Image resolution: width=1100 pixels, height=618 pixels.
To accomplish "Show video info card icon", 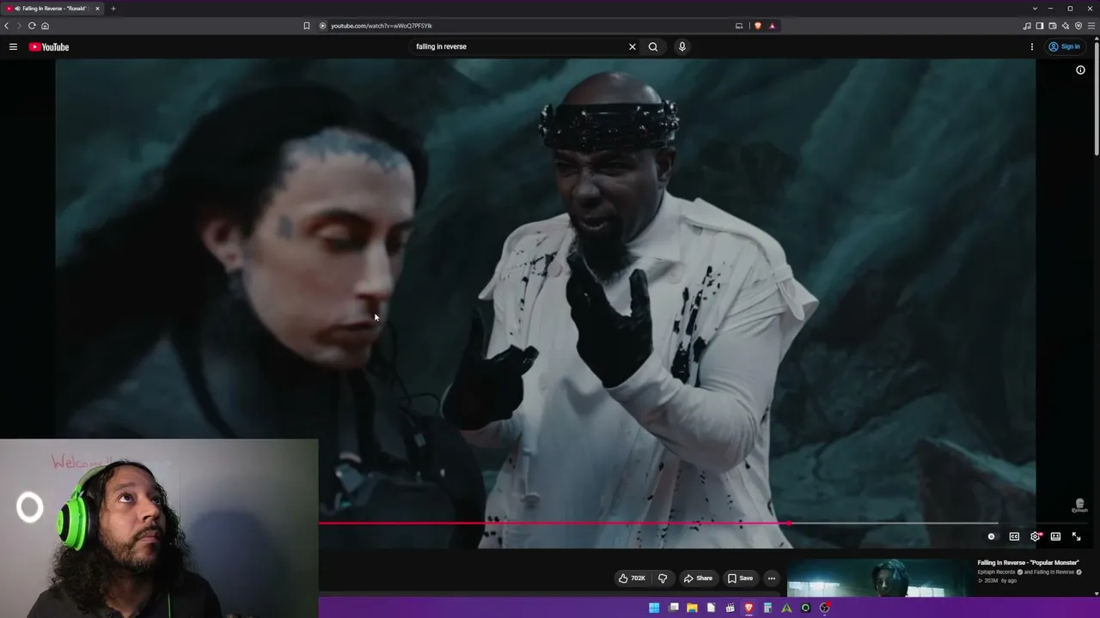I will (x=1080, y=70).
